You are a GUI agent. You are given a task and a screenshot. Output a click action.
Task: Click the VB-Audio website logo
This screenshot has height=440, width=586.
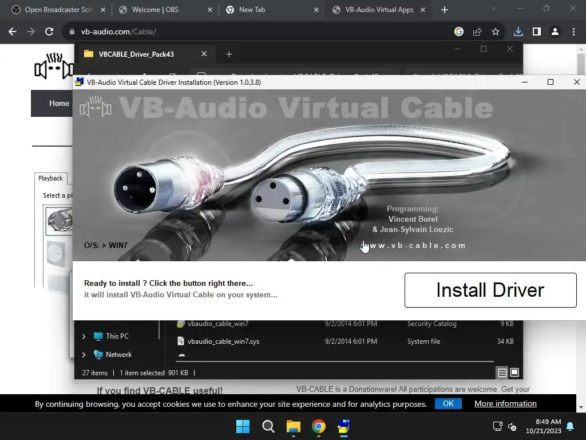tap(54, 66)
